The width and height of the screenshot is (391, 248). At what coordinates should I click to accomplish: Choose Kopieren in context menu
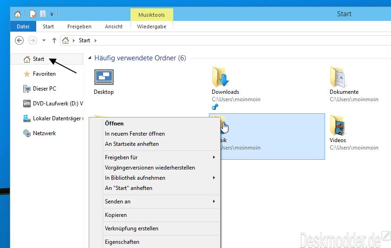coord(161,215)
